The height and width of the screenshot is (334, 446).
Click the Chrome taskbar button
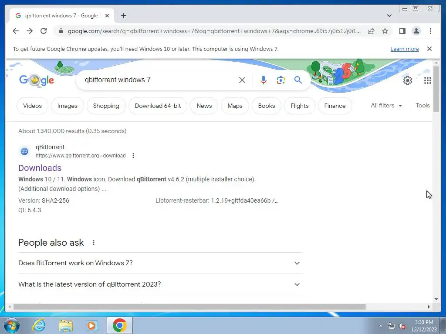click(119, 325)
